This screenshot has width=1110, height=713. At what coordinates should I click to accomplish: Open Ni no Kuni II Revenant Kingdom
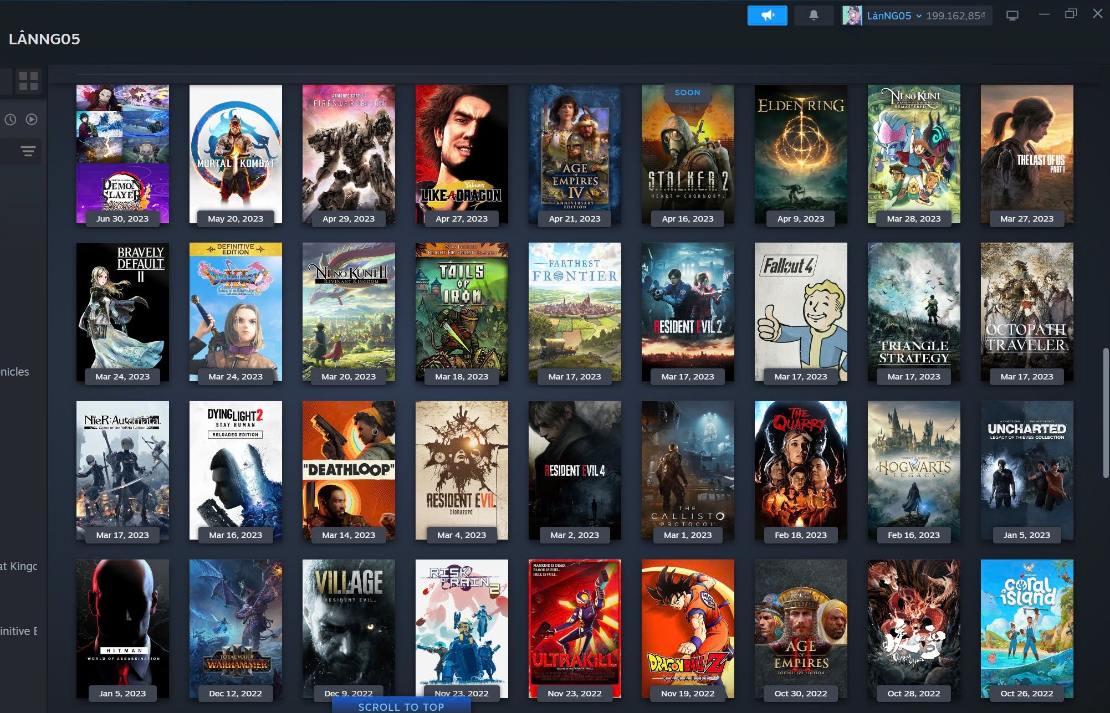(x=349, y=312)
